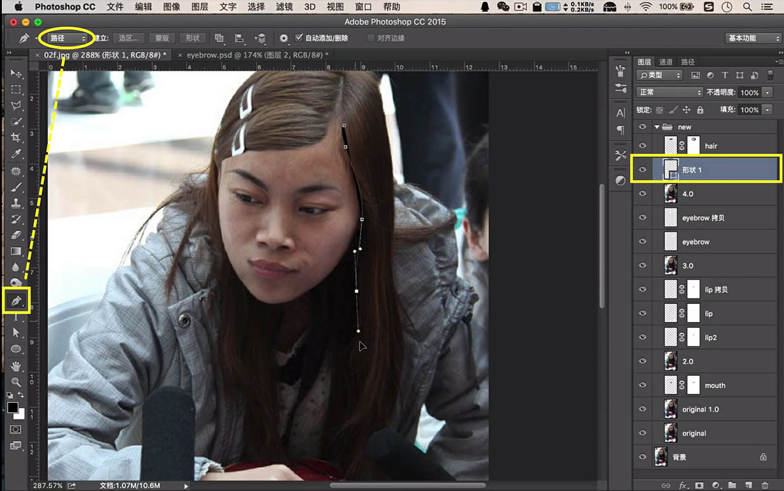Viewport: 784px width, 491px height.
Task: Toggle Quick Mask mode icon
Action: click(x=16, y=429)
